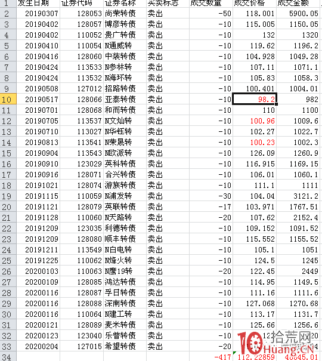Select amount cell 3121.2
Image resolution: width=322 pixels, height=361 pixels.
[x=299, y=196]
